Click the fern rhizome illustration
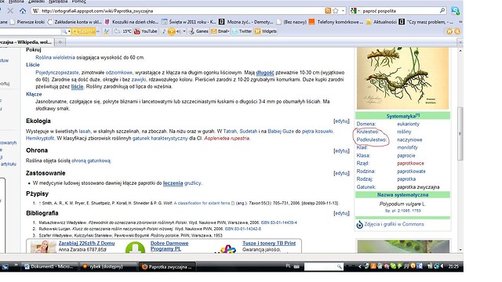This screenshot has width=502, height=282. coord(402,78)
